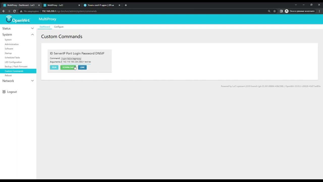Close the MultiProxy Dashboard tab
The height and width of the screenshot is (182, 323).
[x=39, y=5]
